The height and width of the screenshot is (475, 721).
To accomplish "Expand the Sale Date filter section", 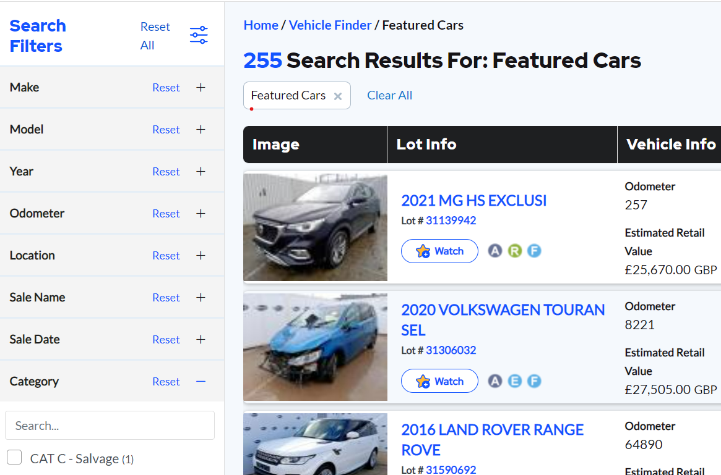I will point(201,339).
